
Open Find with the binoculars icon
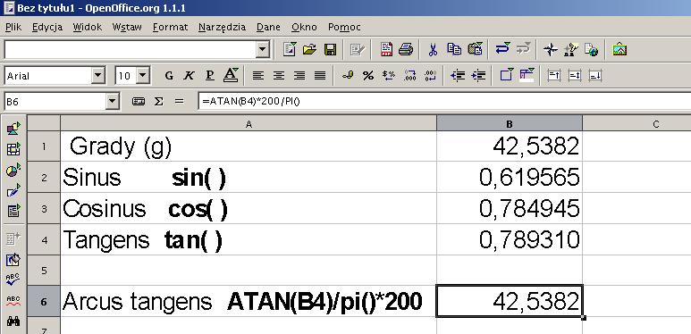tap(13, 321)
